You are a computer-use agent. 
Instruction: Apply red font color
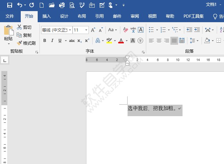[x=121, y=41]
